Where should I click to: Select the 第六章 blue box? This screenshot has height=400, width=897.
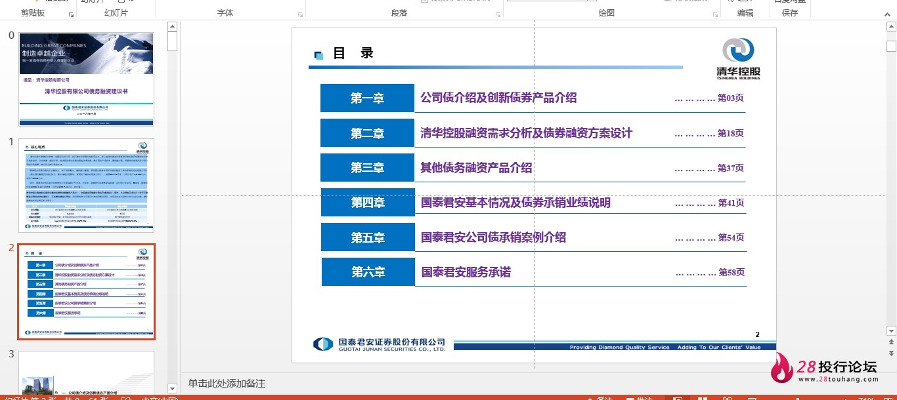(368, 272)
